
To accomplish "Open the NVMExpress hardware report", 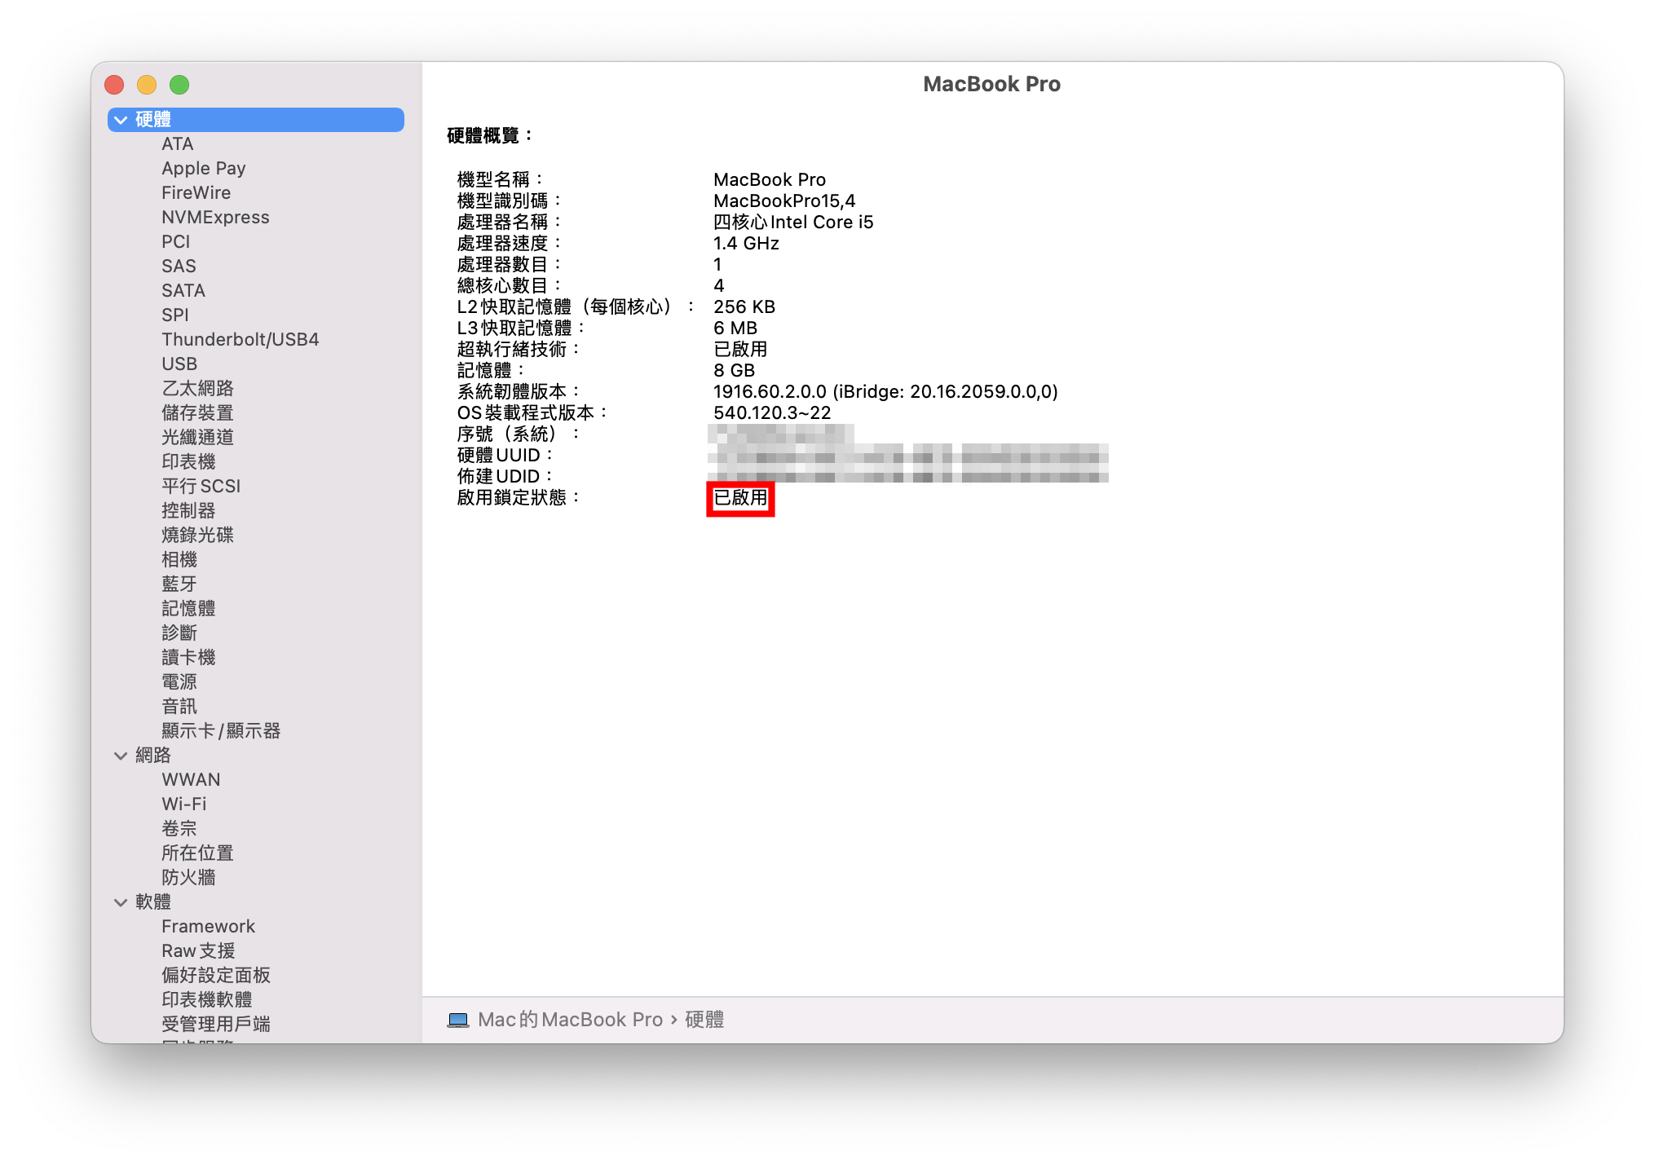I will click(x=215, y=217).
